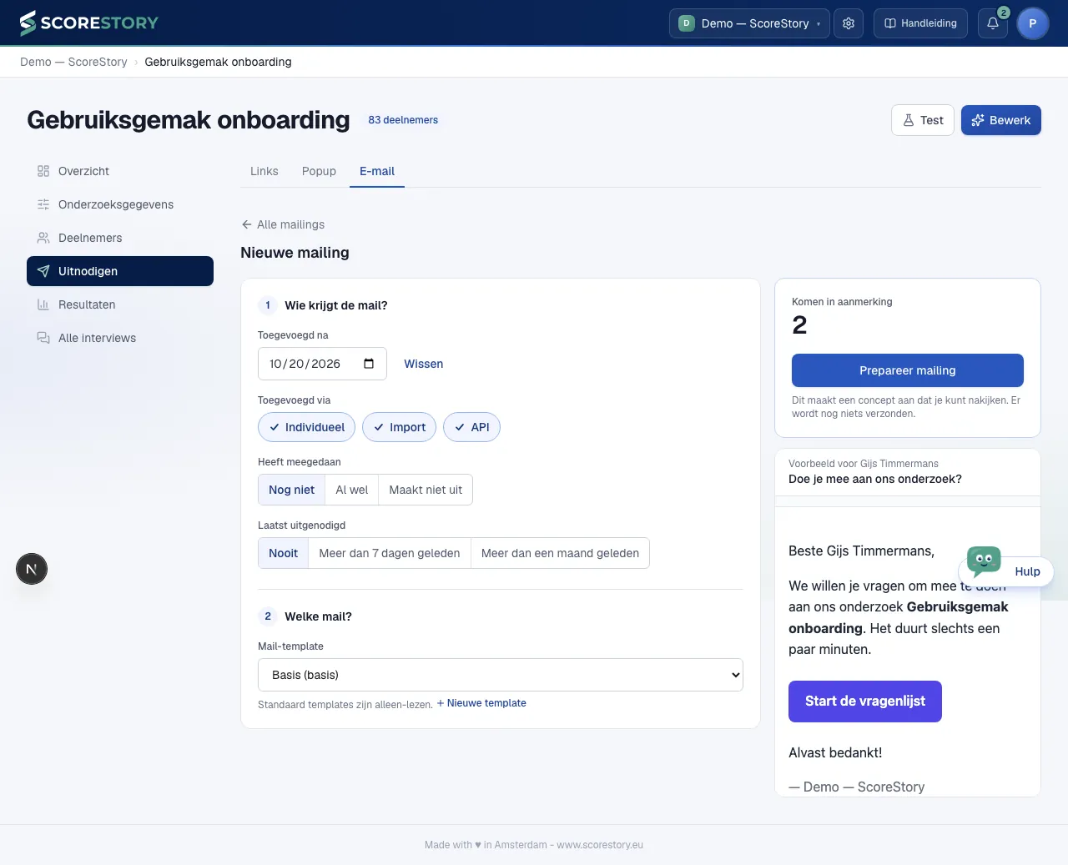The height and width of the screenshot is (865, 1068).
Task: Go back to Alle mailings
Action: 283,224
